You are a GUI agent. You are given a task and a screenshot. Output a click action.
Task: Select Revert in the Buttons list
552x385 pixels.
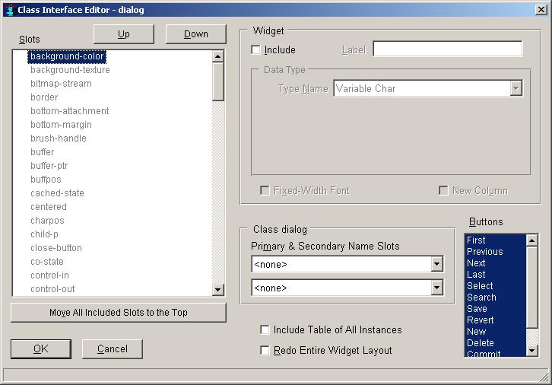click(481, 320)
